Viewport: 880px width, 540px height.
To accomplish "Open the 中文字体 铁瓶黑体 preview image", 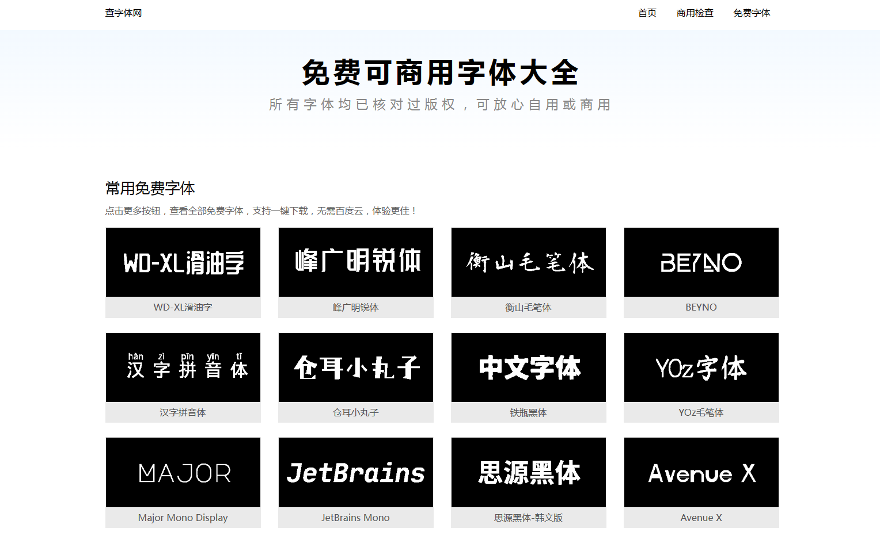I will click(x=529, y=367).
